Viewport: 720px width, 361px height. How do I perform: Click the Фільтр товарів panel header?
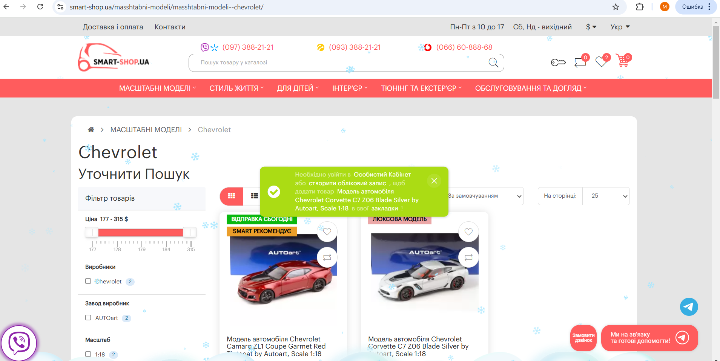point(142,198)
